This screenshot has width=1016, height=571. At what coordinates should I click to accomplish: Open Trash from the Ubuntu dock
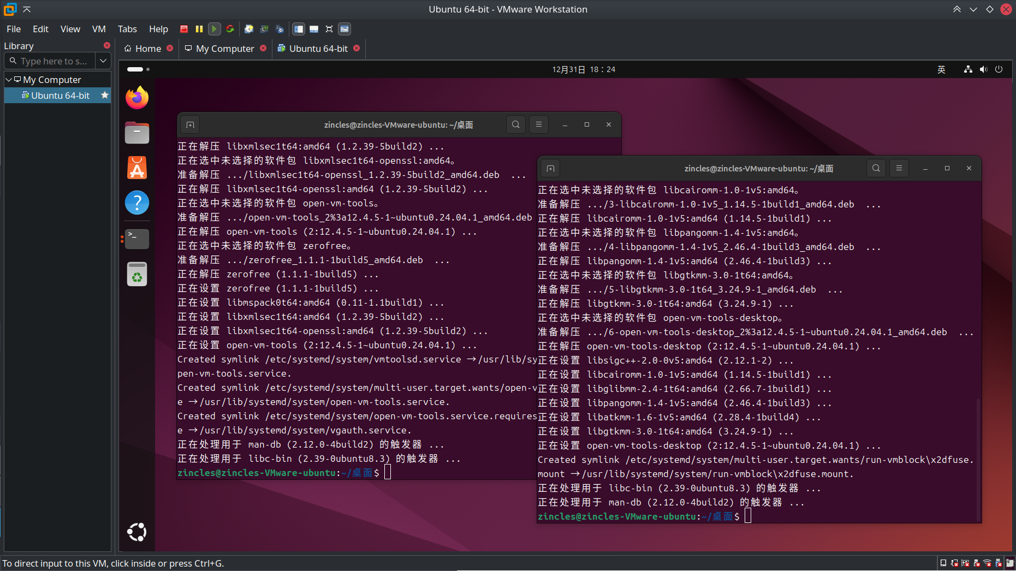tap(137, 274)
